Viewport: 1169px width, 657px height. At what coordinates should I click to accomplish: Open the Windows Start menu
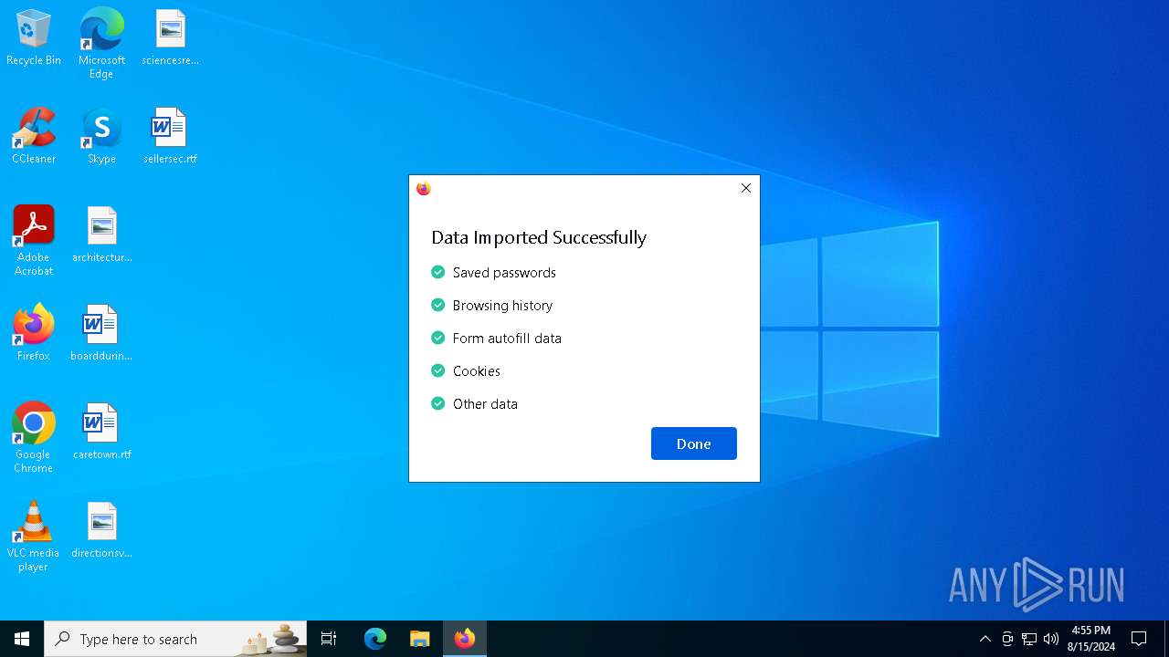click(x=22, y=639)
